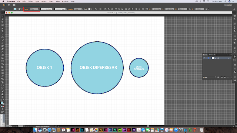
Task: Open the Essentials workspace switcher
Action: tap(229, 5)
